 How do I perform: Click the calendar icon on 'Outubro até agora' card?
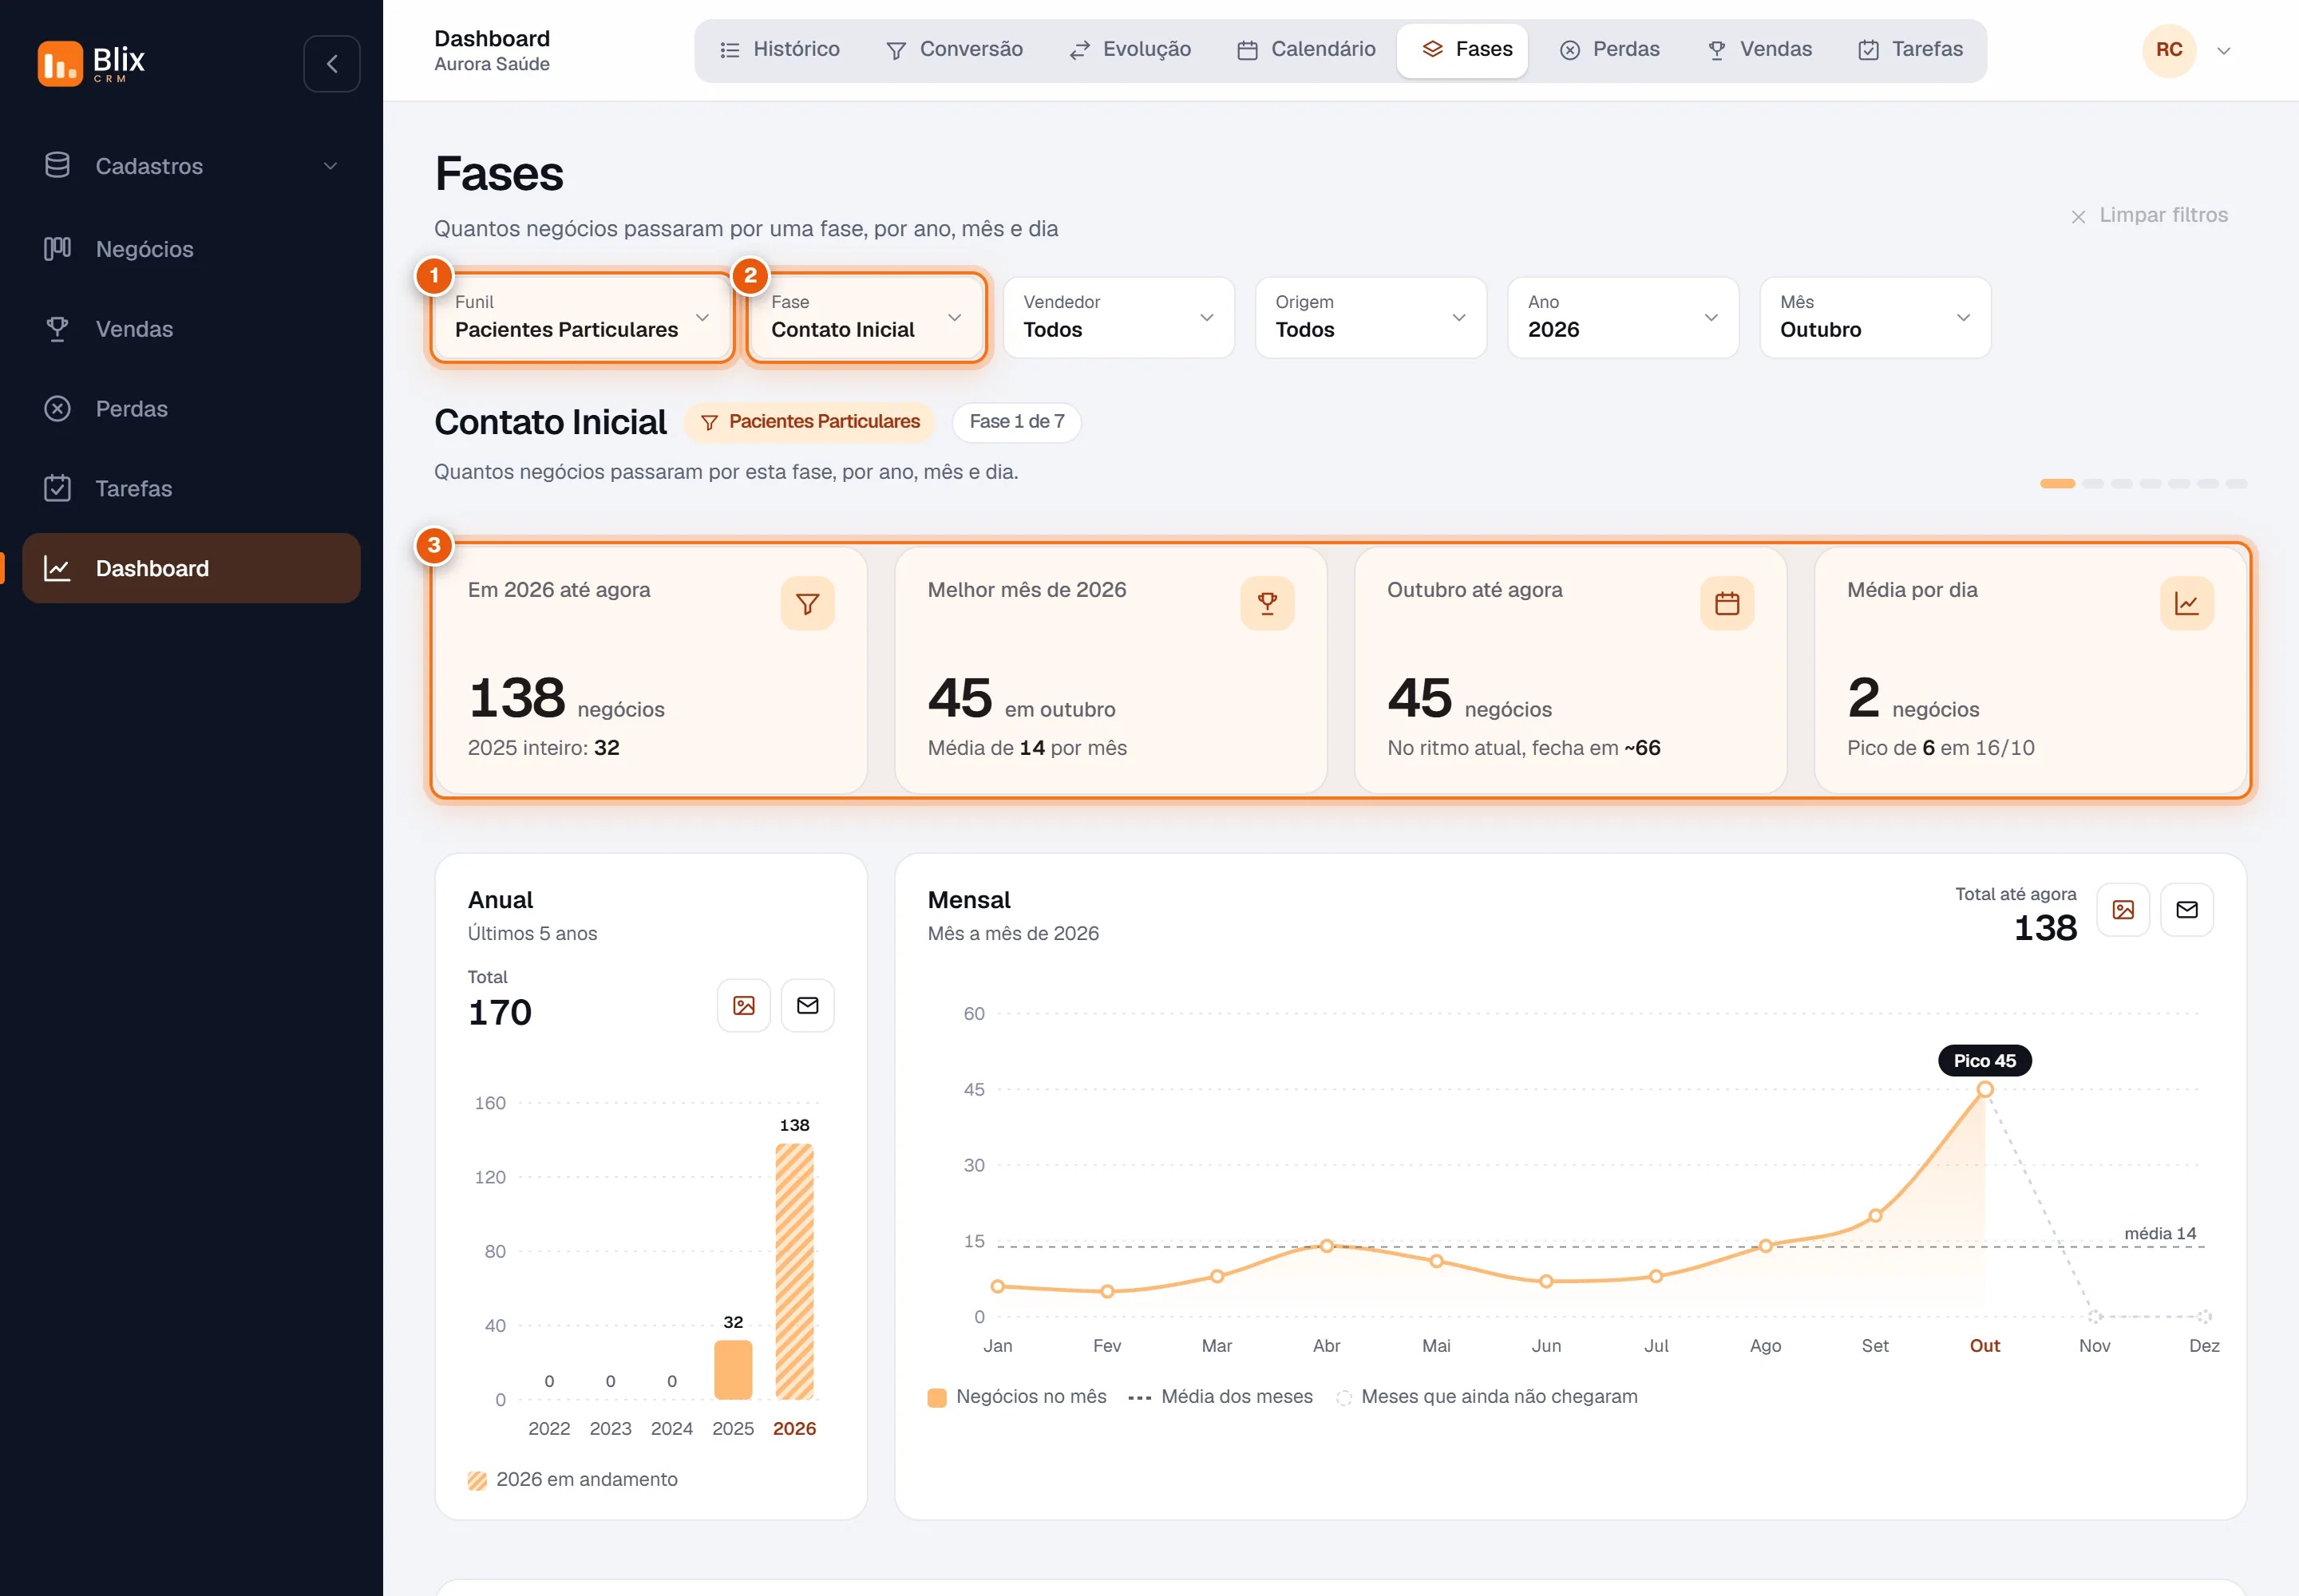1727,603
